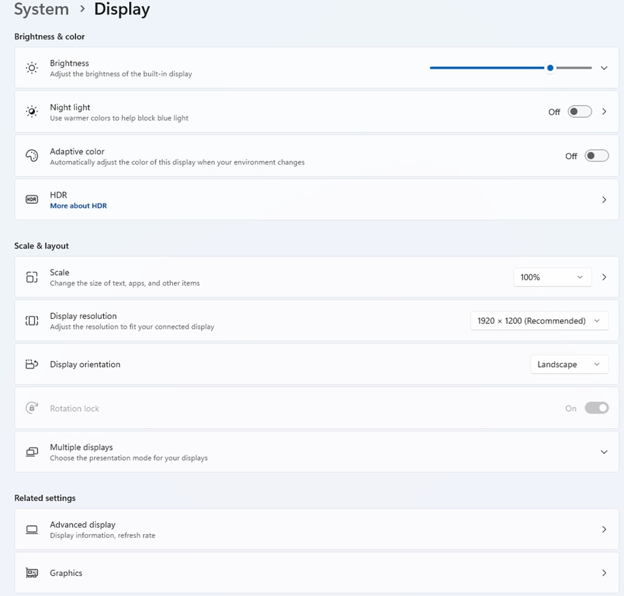Click the Scale icon
The height and width of the screenshot is (596, 624).
[x=32, y=277]
